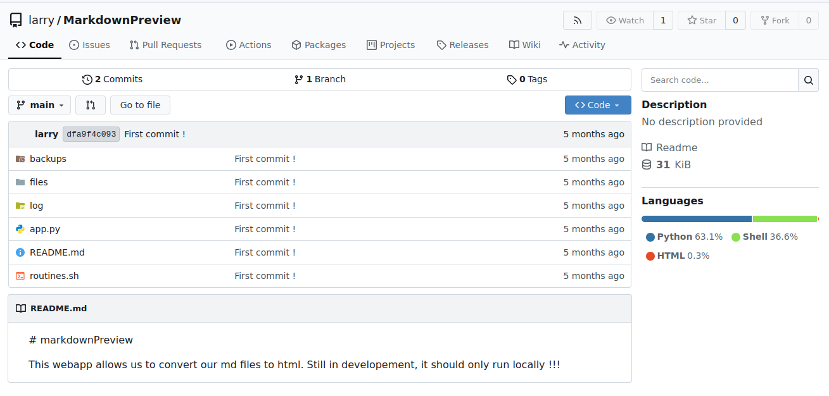
Task: Click the search magnifier icon button
Action: pyautogui.click(x=808, y=80)
